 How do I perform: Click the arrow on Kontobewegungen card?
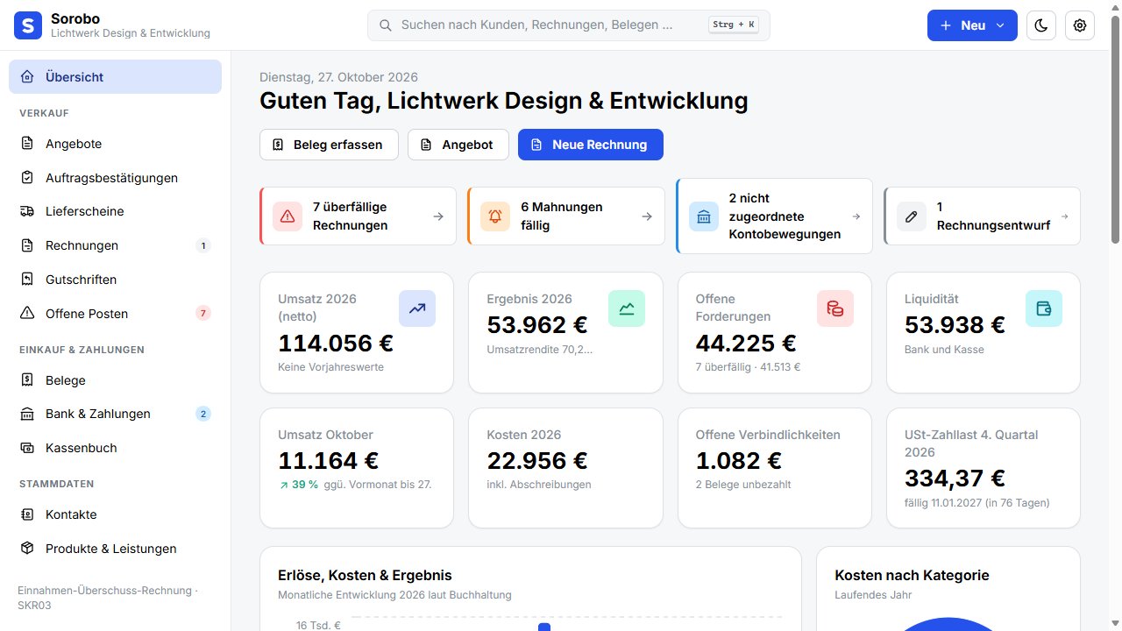(x=856, y=216)
